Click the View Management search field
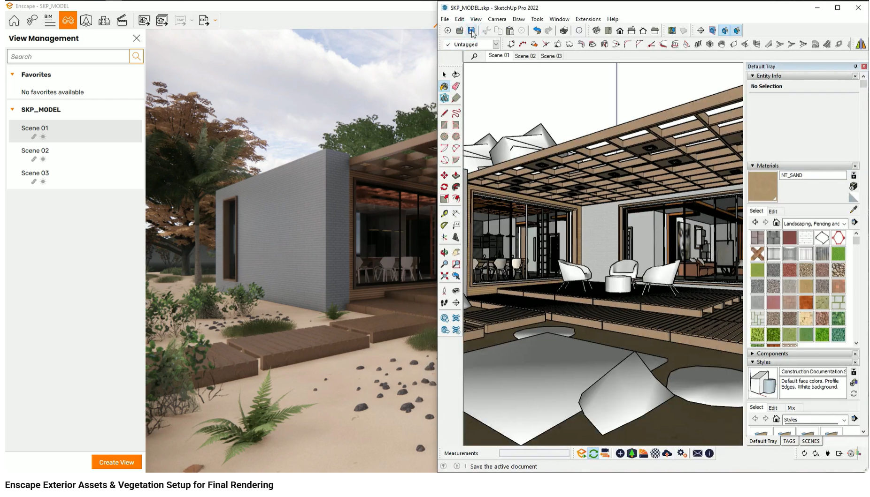This screenshot has width=870, height=497. coord(69,56)
